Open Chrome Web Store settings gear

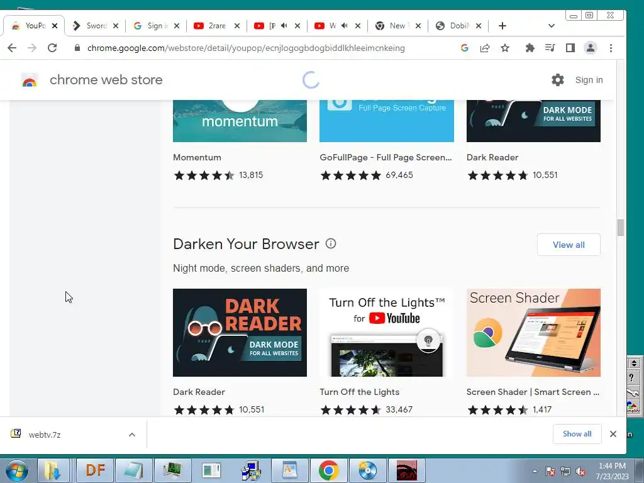(x=557, y=80)
